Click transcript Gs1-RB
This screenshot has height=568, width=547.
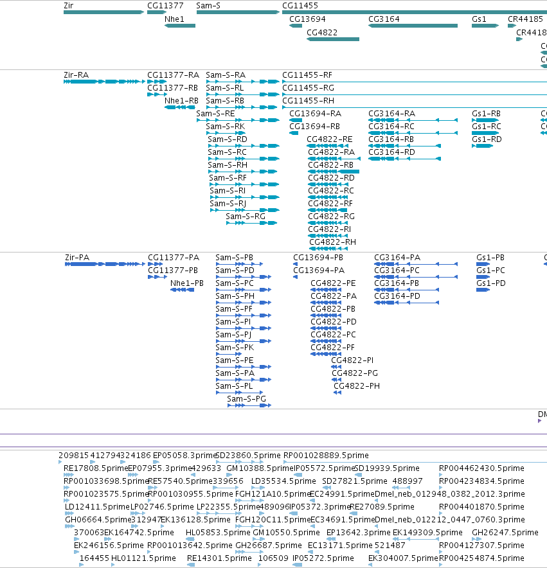(485, 120)
